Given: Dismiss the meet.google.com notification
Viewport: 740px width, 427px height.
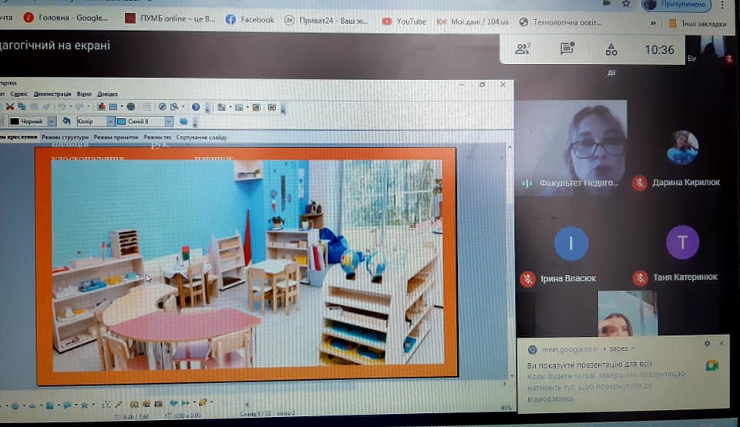Looking at the screenshot, I should click(721, 343).
